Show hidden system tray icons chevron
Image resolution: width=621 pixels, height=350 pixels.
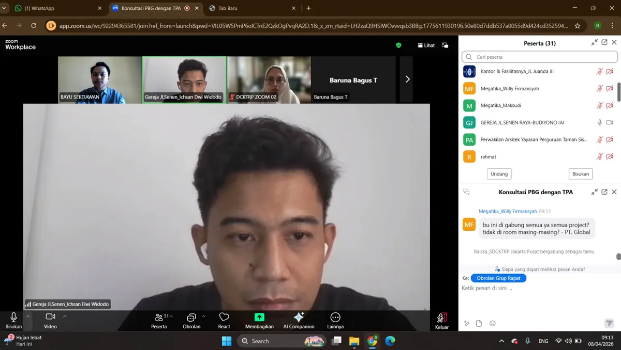click(501, 341)
